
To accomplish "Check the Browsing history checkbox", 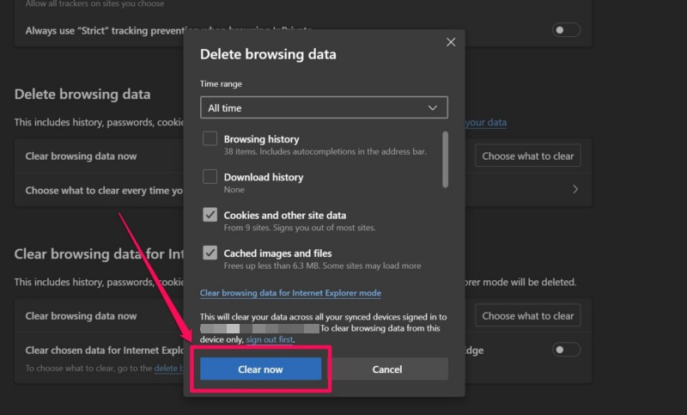I will (x=210, y=138).
